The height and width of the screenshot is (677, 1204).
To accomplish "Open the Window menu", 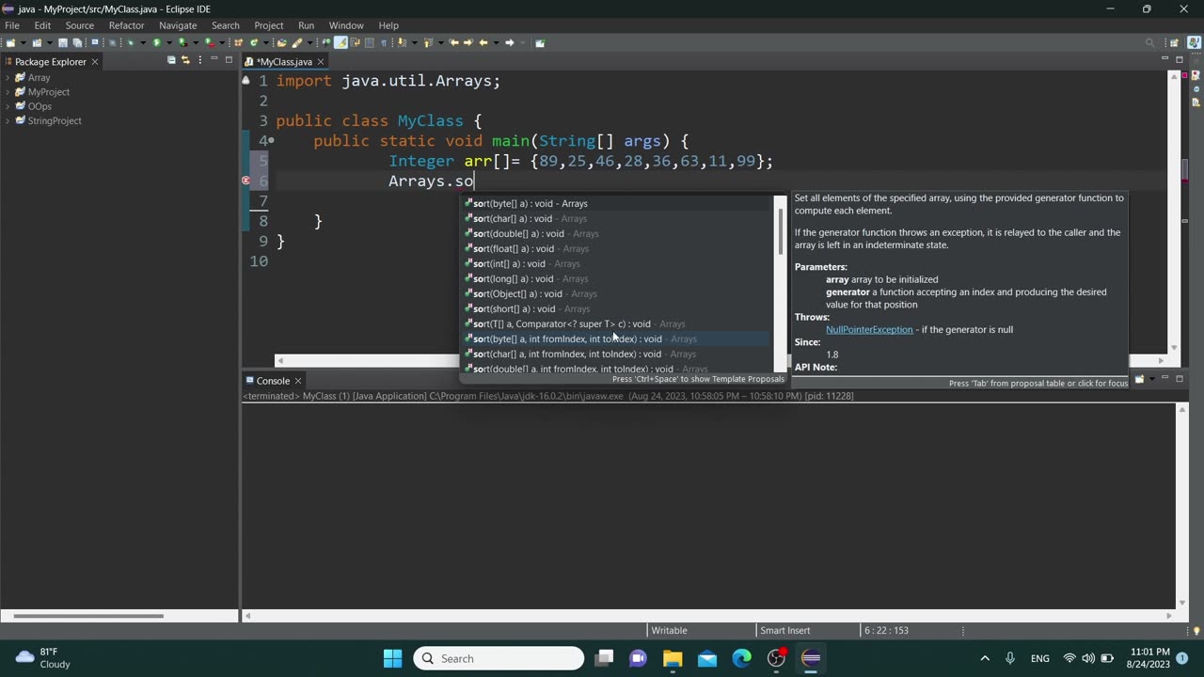I will (346, 25).
